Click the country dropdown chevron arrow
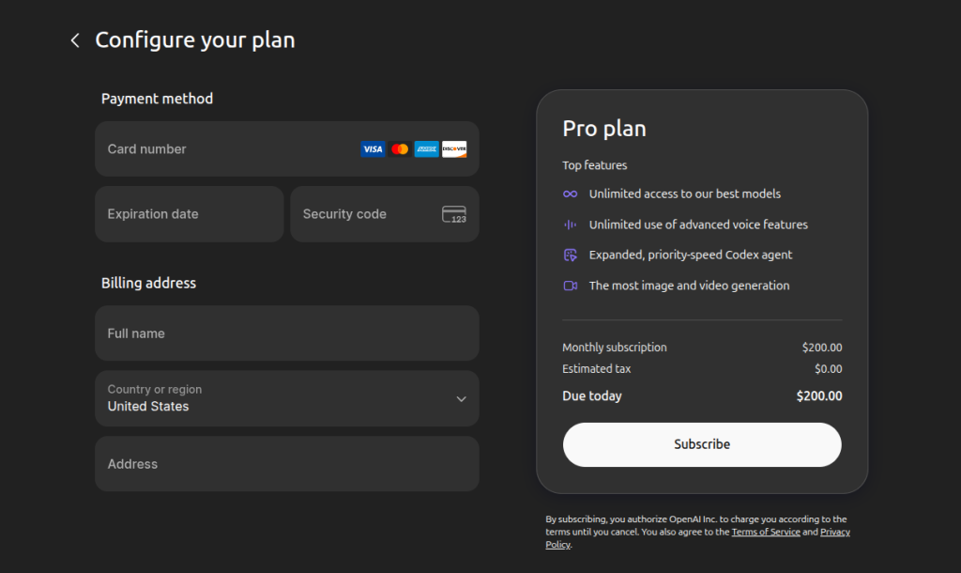The height and width of the screenshot is (573, 961). click(x=461, y=398)
